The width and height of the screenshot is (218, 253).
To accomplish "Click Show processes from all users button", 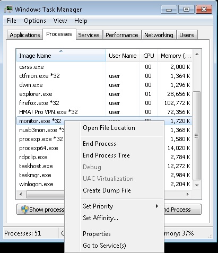I will point(41,210).
